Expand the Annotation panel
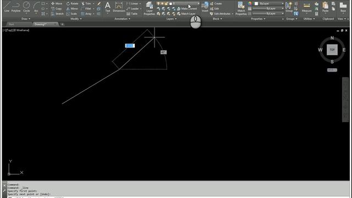The height and width of the screenshot is (198, 352). pyautogui.click(x=122, y=19)
